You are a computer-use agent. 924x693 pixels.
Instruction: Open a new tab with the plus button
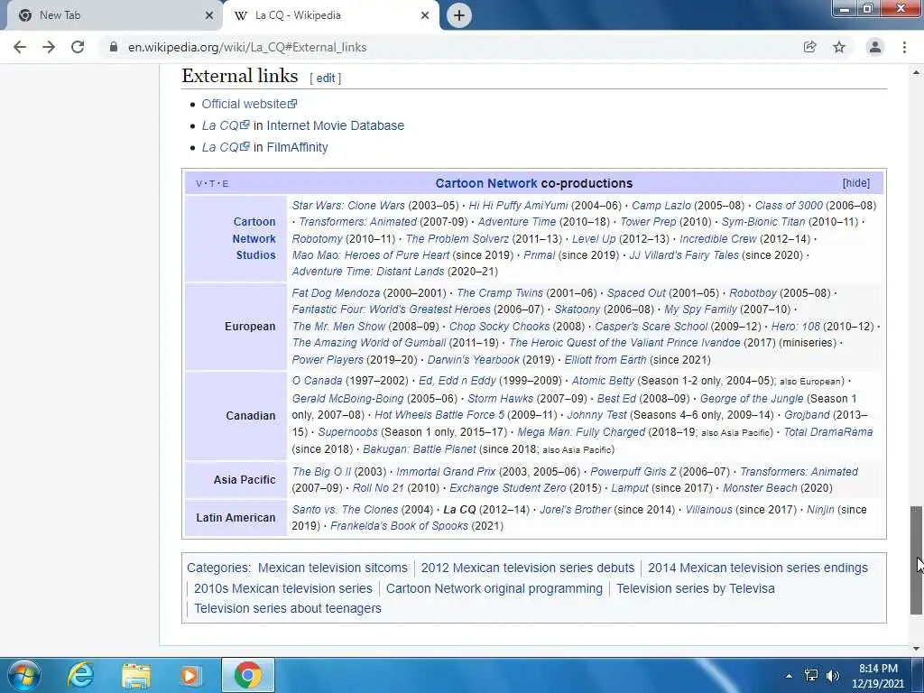pyautogui.click(x=459, y=15)
